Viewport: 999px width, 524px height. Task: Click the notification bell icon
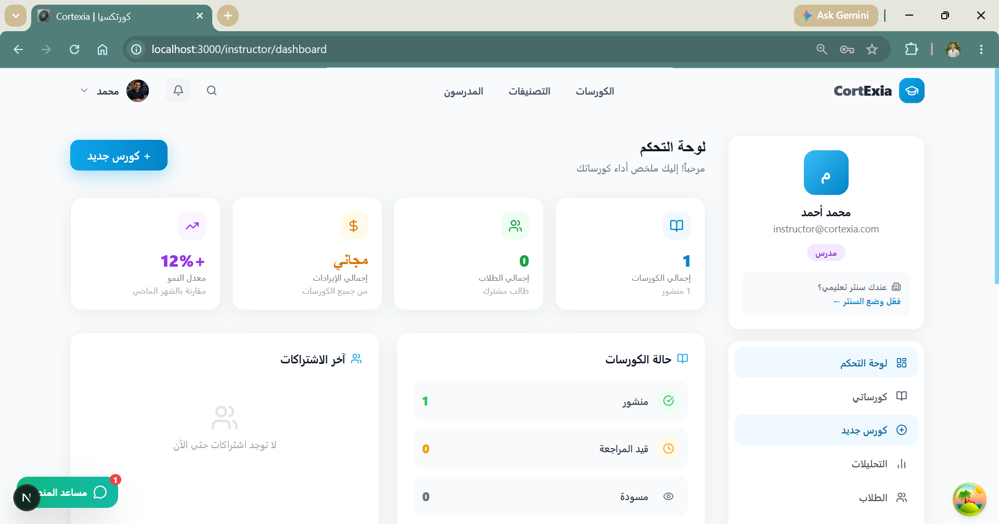point(178,90)
